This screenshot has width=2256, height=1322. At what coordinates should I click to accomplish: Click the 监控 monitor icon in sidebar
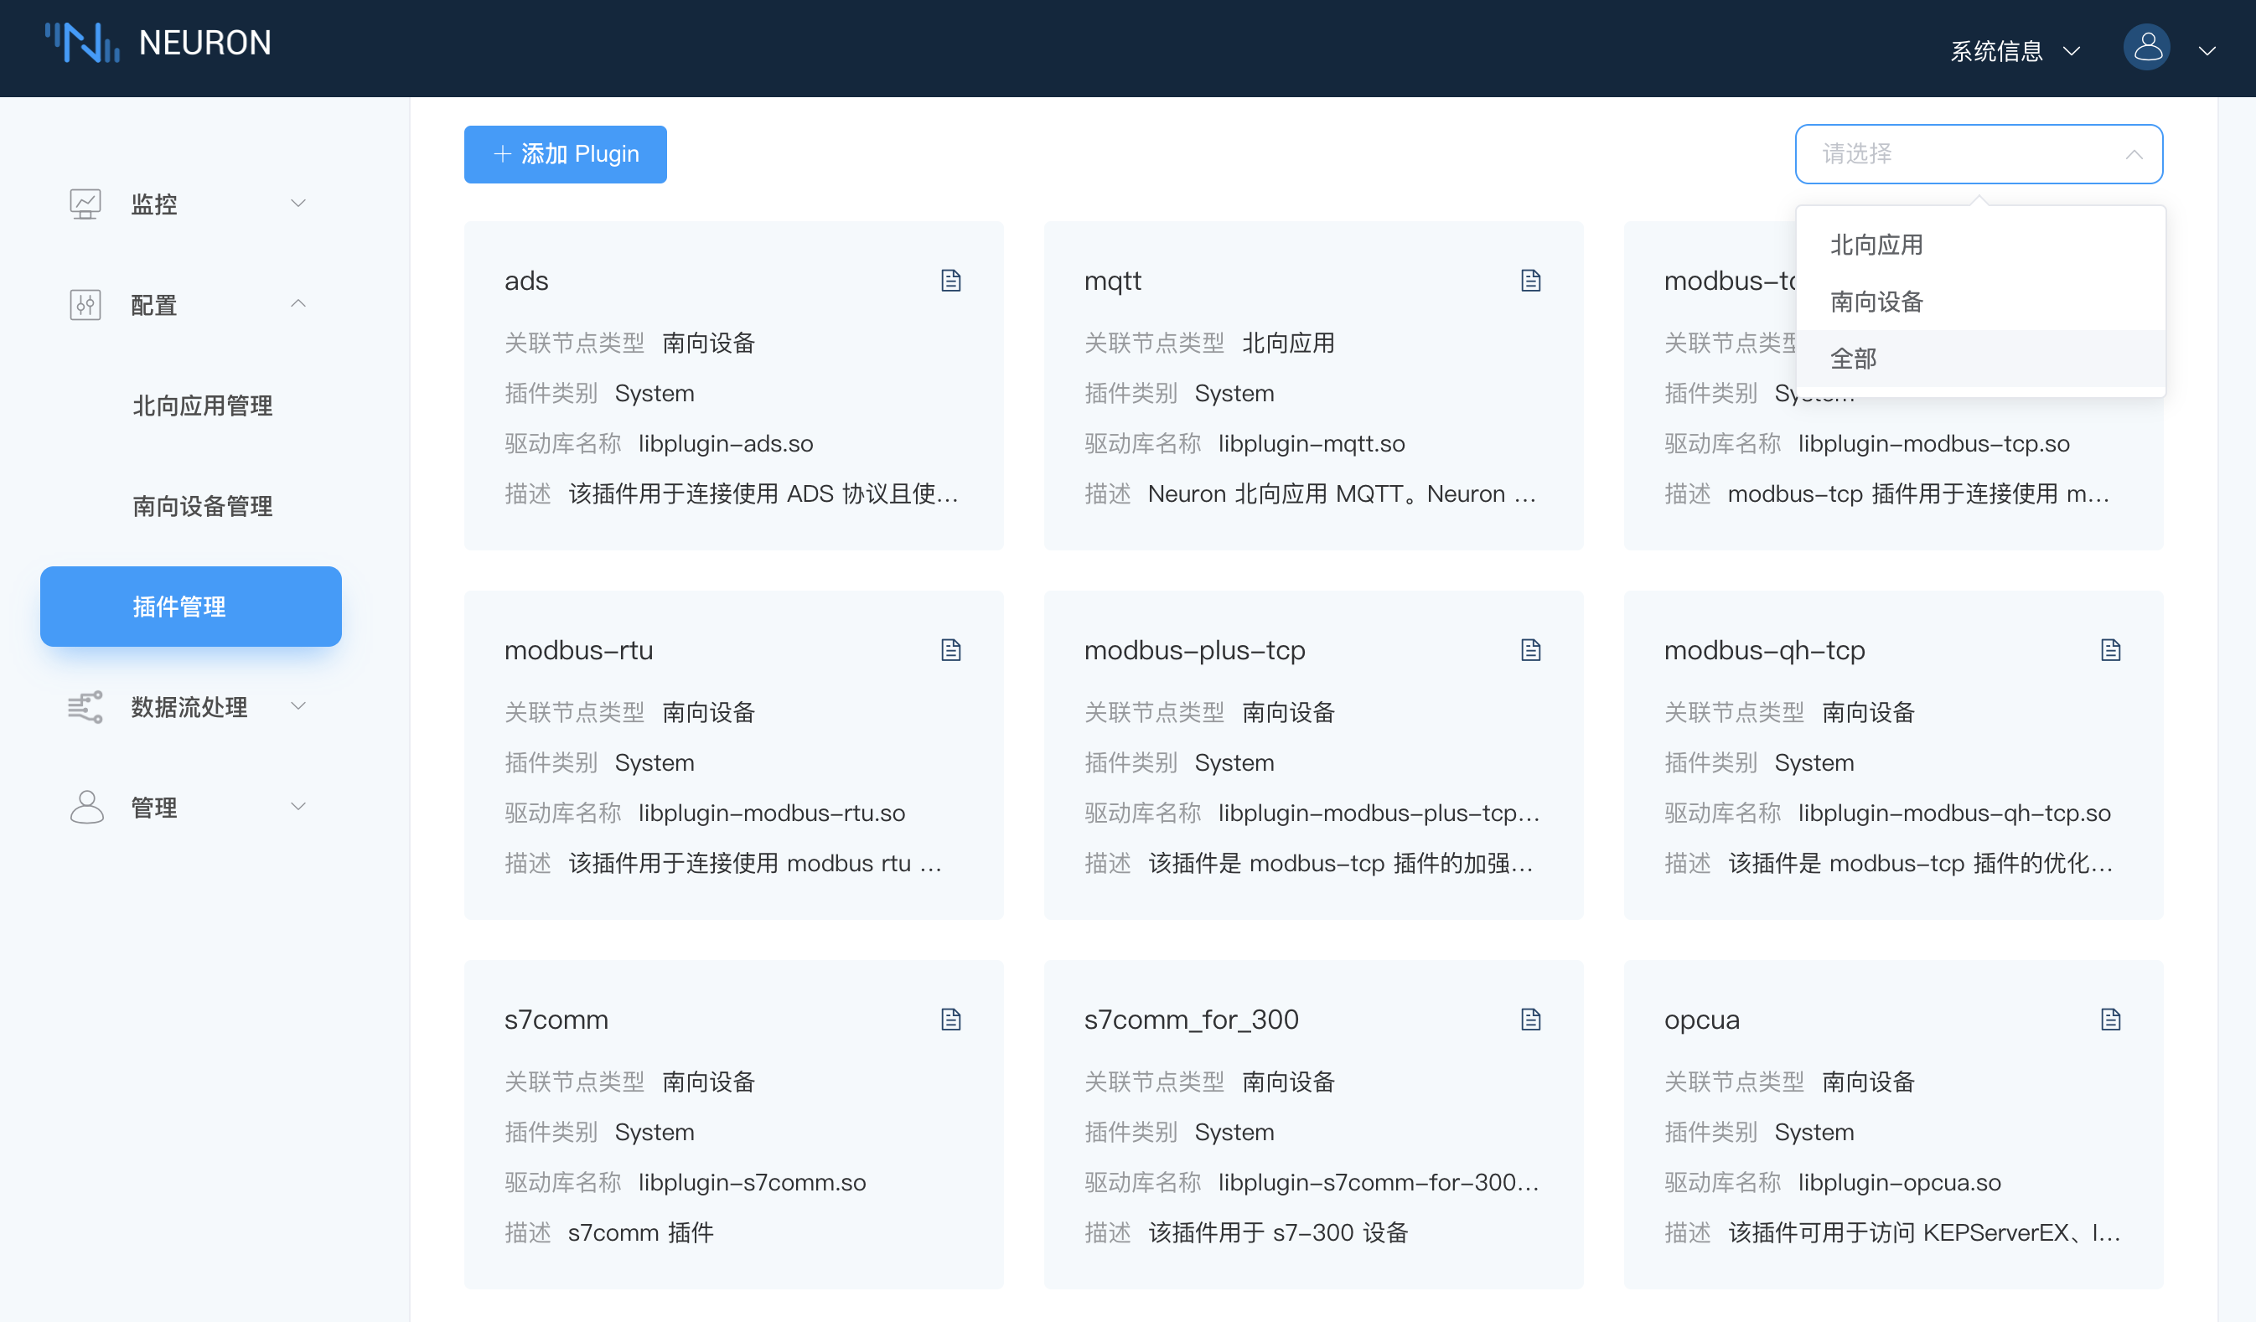click(x=86, y=204)
